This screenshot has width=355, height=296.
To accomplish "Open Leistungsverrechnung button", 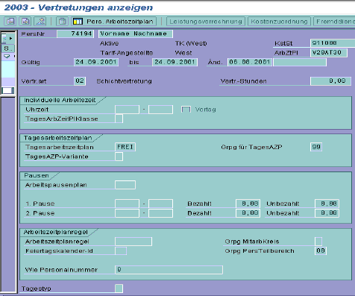I will 206,22.
